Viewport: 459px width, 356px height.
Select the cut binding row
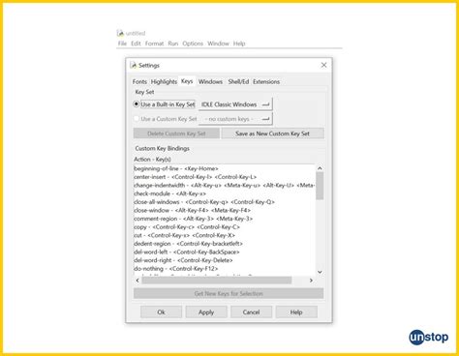[x=225, y=235]
